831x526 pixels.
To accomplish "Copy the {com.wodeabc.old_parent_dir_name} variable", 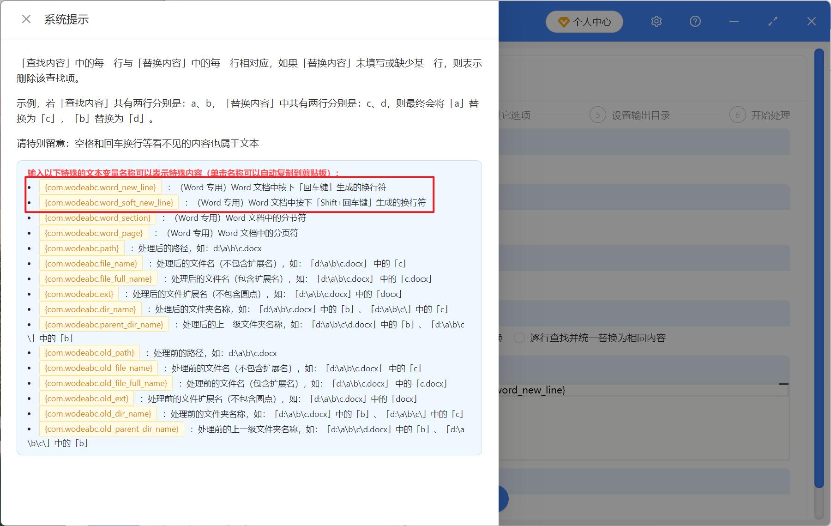I will (112, 429).
